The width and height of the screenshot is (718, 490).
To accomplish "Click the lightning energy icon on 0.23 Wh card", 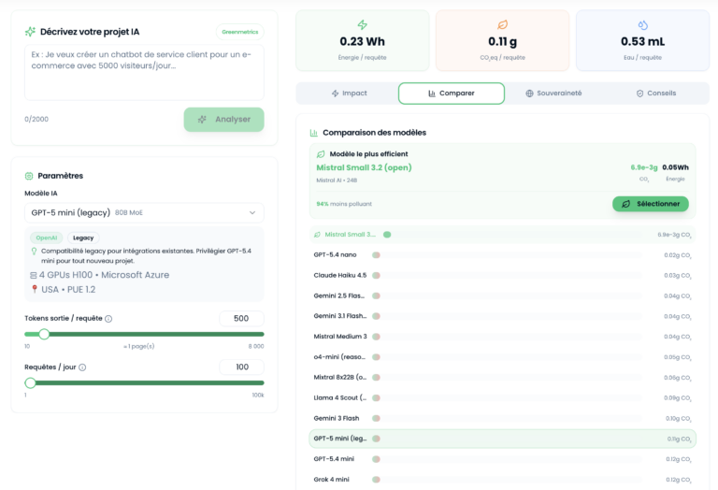I will 362,24.
